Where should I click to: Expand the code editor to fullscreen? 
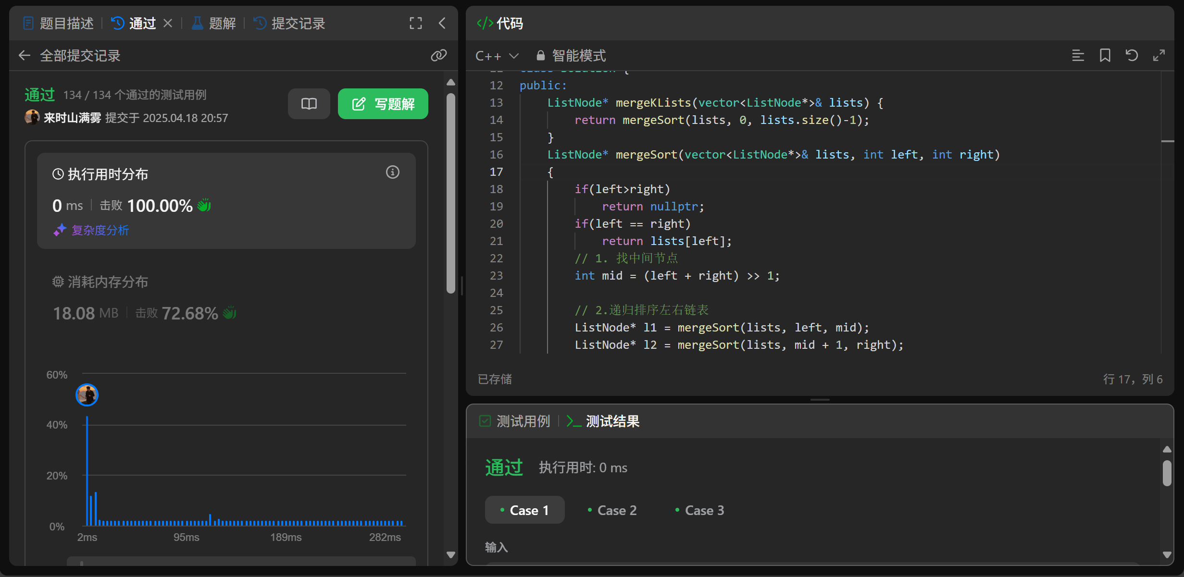1159,56
